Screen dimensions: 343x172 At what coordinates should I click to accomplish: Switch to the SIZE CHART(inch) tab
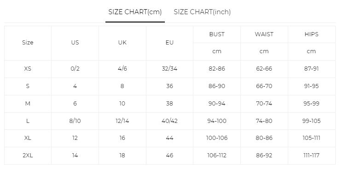pos(202,12)
